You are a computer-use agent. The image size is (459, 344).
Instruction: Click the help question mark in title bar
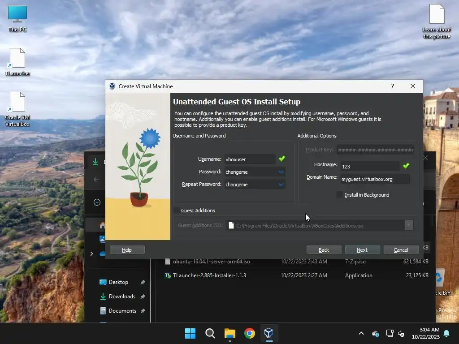[x=393, y=86]
